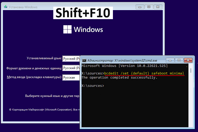Open the time and currency format dropdown

[x=71, y=68]
